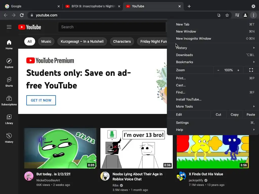This screenshot has height=194, width=259.
Task: Close the BFDI 9 tab
Action: (119, 6)
